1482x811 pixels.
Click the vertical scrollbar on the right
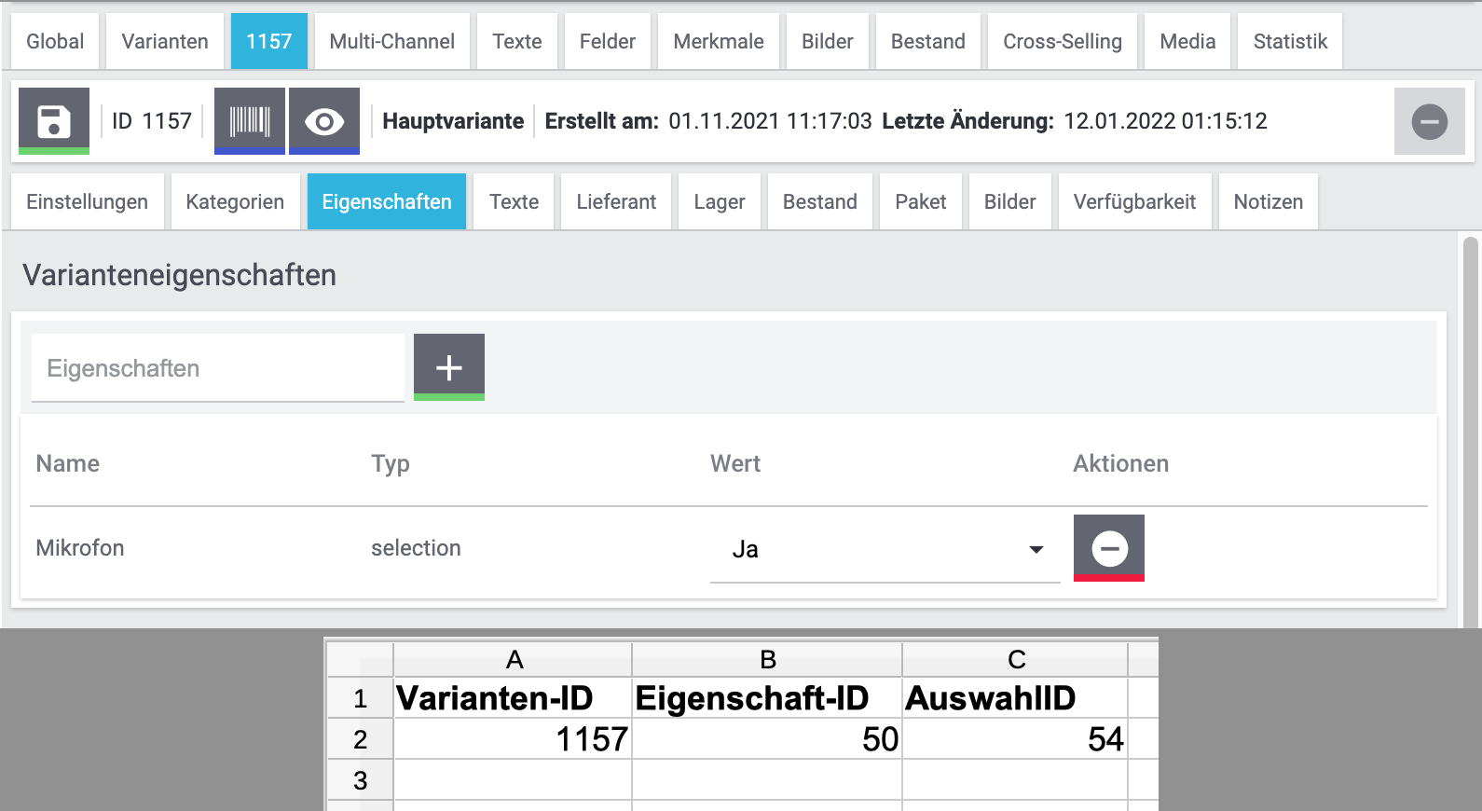coord(1471,429)
